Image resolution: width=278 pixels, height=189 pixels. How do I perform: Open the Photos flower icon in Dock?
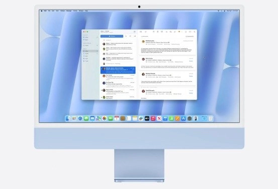click(x=105, y=118)
